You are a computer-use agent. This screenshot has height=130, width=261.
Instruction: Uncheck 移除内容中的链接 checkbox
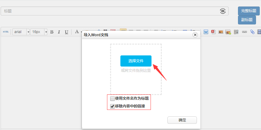pos(113,106)
